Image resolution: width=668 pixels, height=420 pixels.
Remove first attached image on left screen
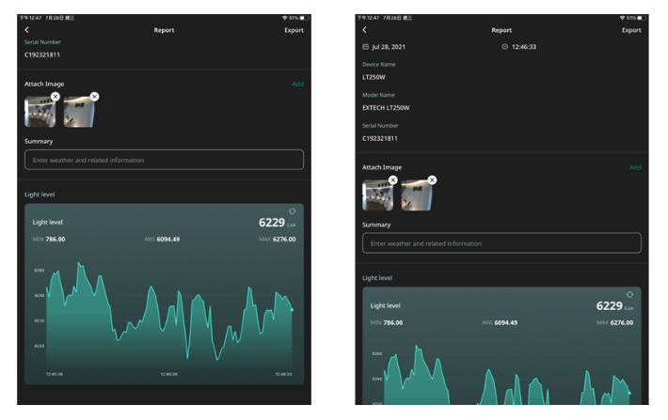(56, 97)
